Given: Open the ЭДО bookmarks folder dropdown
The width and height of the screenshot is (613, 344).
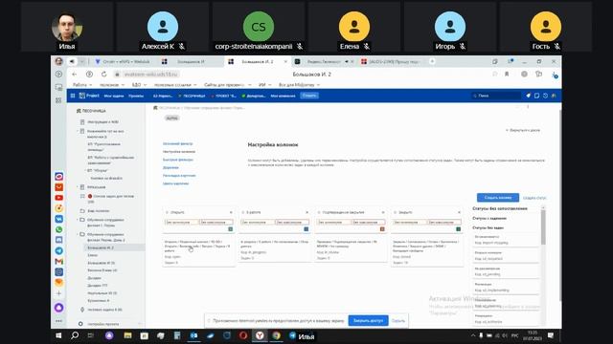Looking at the screenshot, I should point(139,85).
